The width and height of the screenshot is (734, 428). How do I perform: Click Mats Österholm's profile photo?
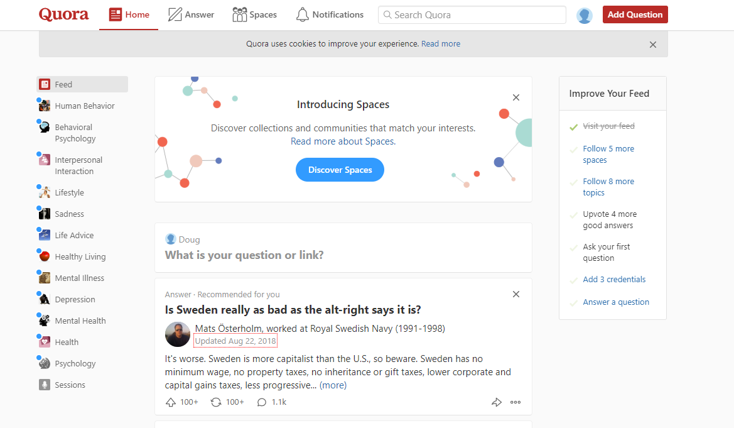click(x=178, y=334)
